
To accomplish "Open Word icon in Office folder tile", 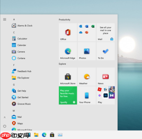I will pyautogui.click(x=87, y=26).
